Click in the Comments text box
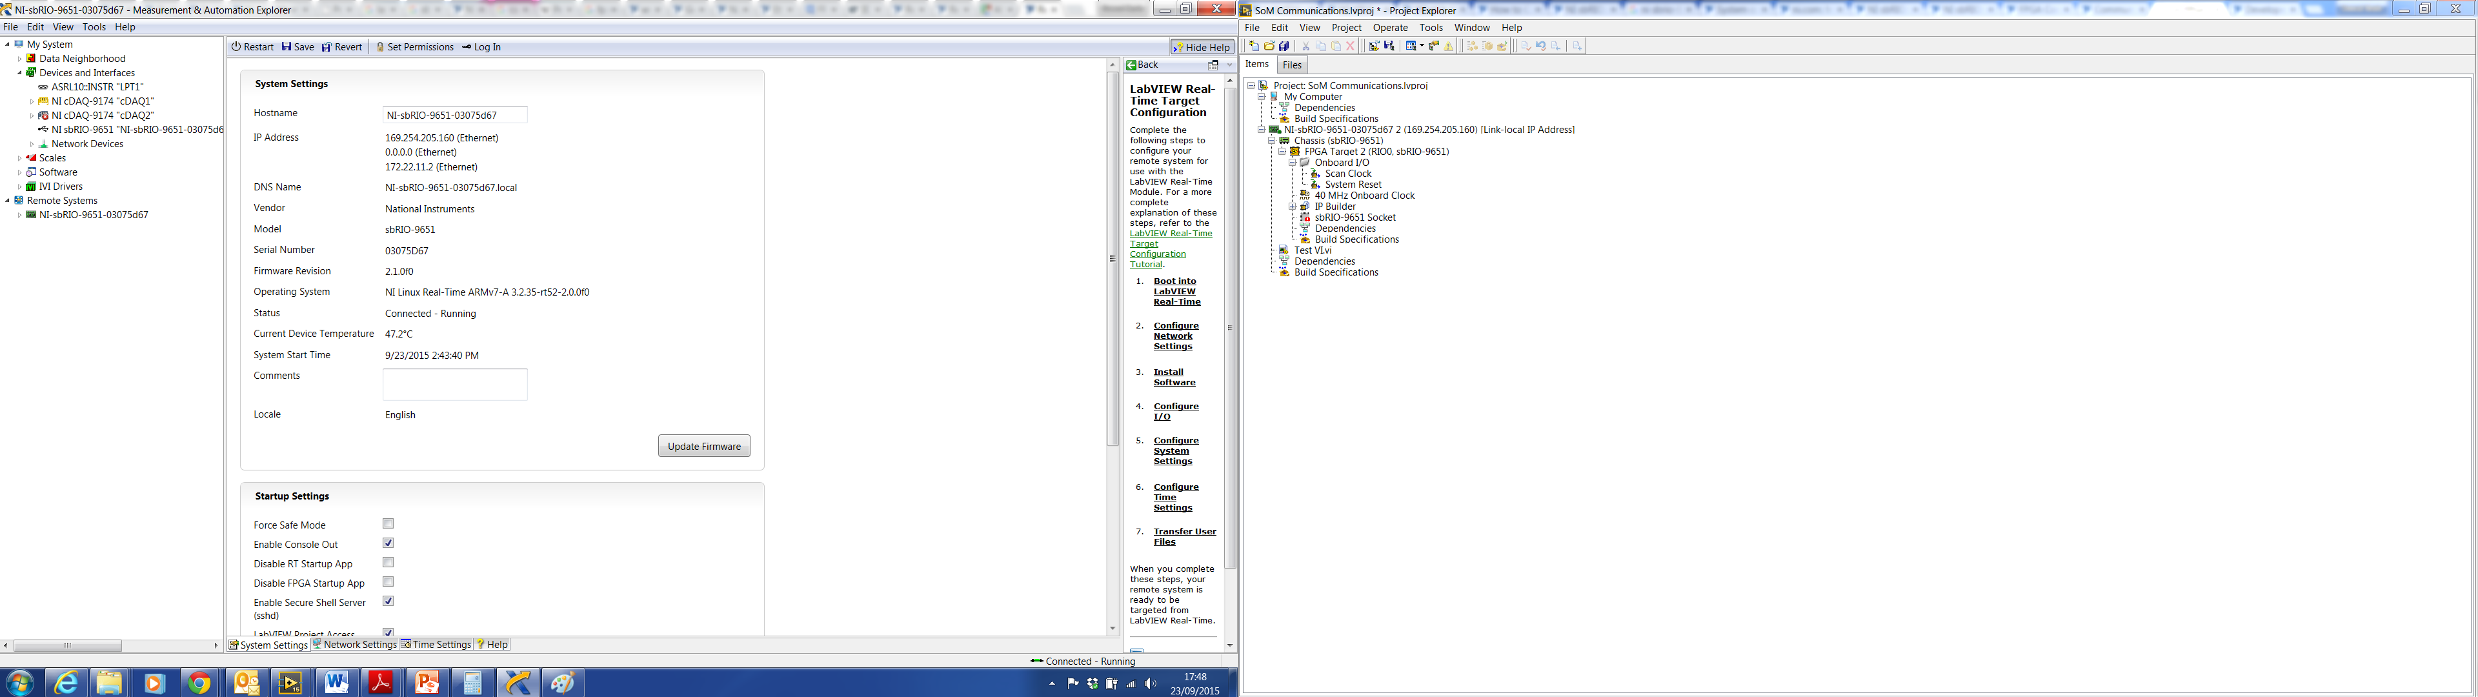 tap(455, 384)
